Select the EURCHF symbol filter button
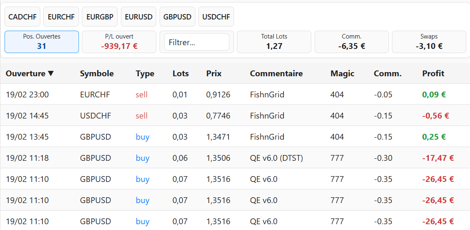 [61, 17]
